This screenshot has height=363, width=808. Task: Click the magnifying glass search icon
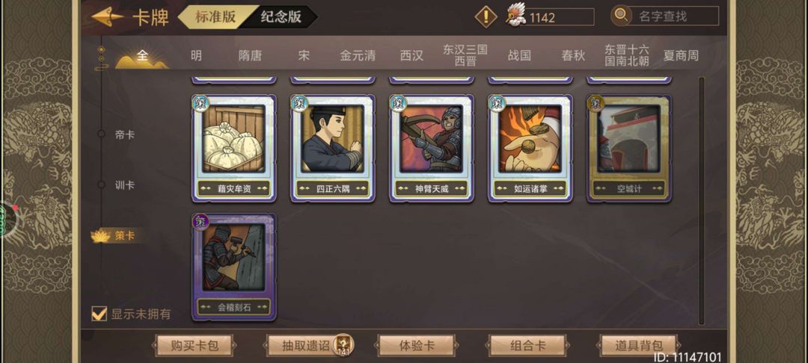[621, 16]
